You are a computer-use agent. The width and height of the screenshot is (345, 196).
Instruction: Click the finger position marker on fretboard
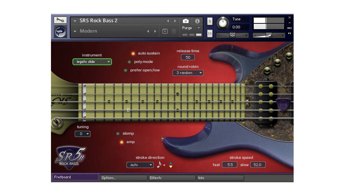(128, 110)
